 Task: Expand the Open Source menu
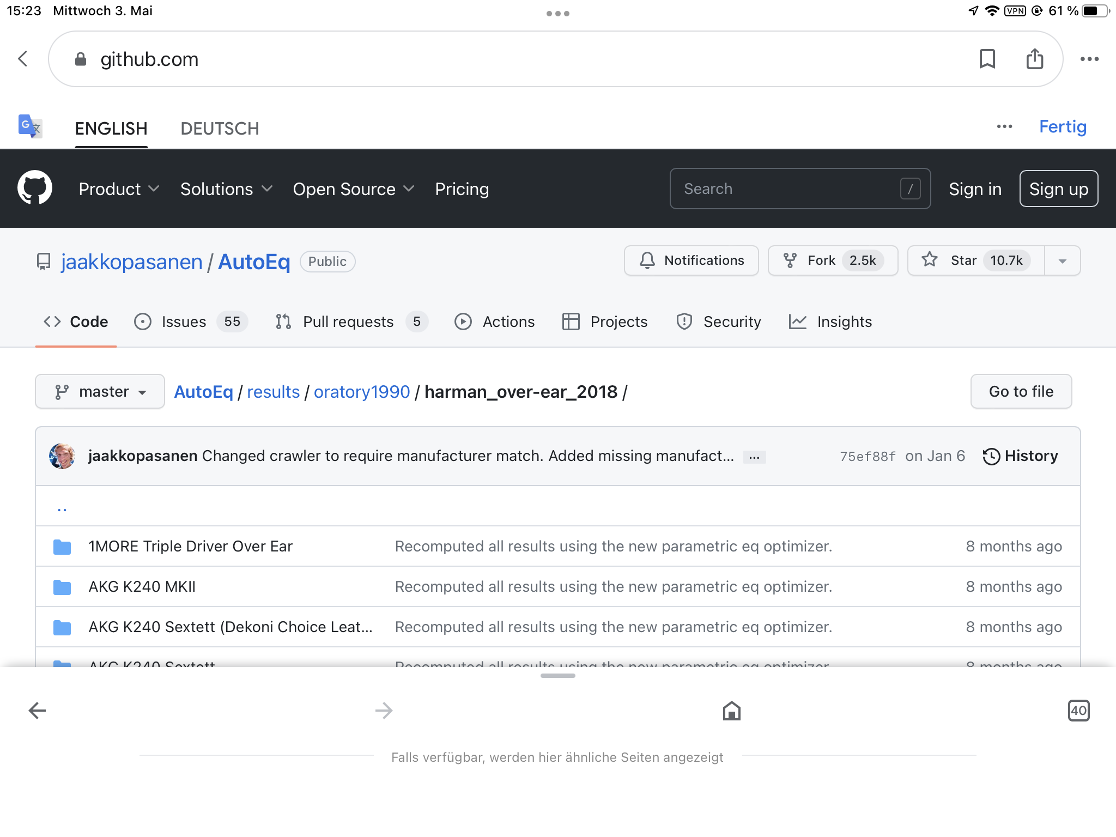pyautogui.click(x=354, y=189)
